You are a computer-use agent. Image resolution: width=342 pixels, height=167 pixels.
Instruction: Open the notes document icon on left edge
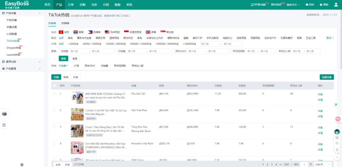click(4, 125)
